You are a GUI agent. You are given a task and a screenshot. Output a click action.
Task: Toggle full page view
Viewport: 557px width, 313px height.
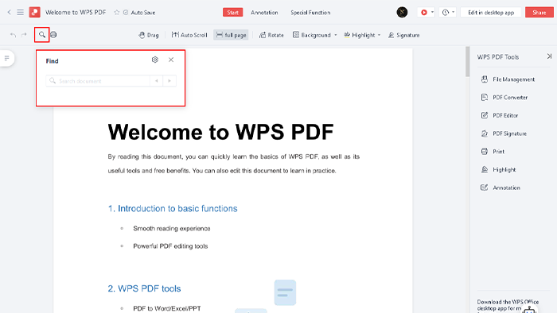click(231, 35)
